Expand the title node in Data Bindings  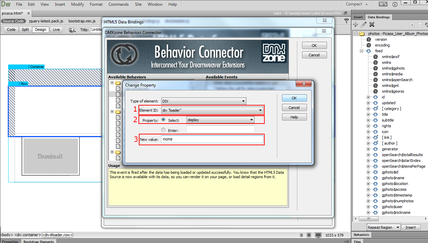pyautogui.click(x=368, y=114)
